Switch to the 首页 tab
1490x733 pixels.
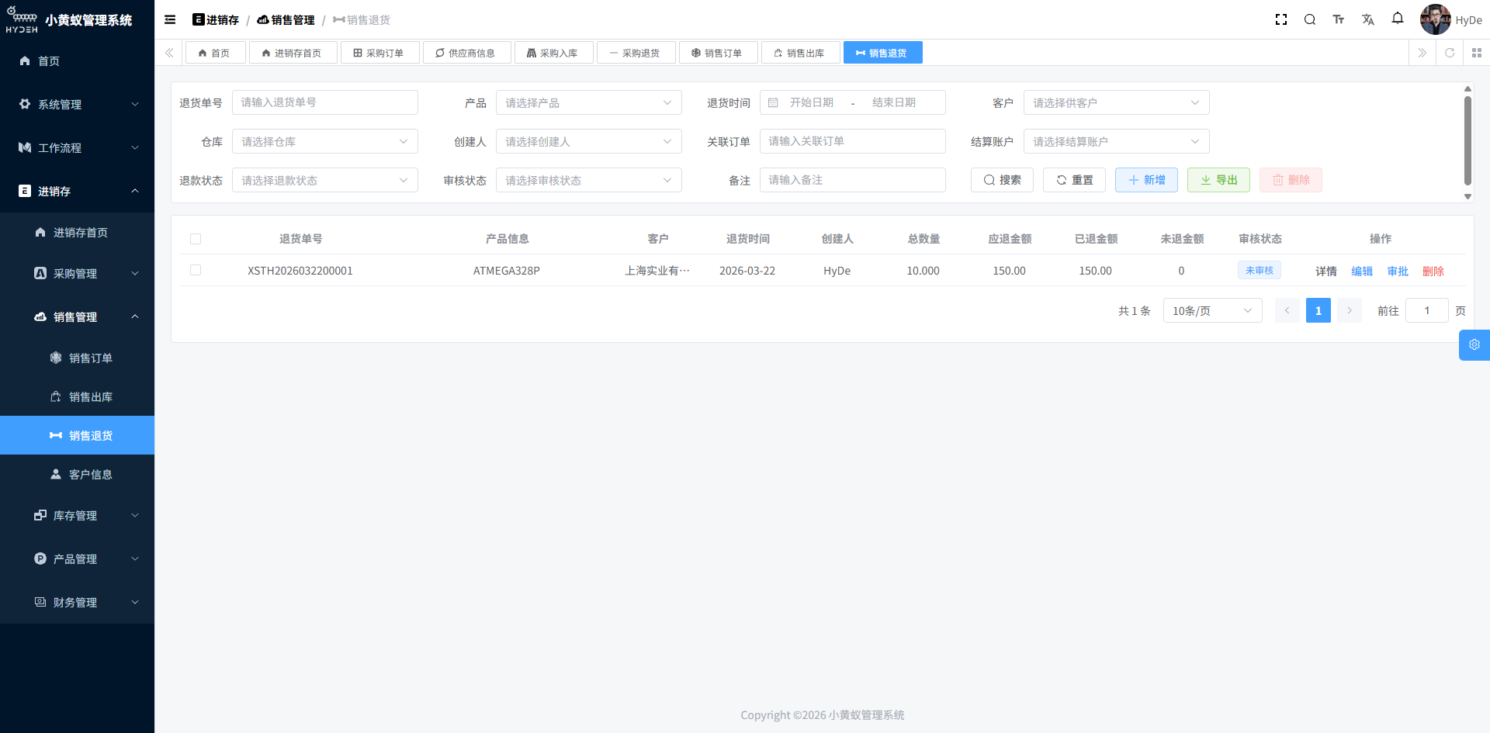point(215,53)
